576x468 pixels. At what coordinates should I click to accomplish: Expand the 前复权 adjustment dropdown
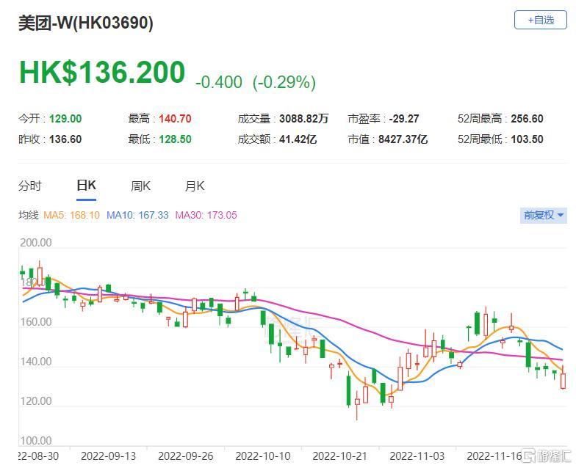click(543, 216)
